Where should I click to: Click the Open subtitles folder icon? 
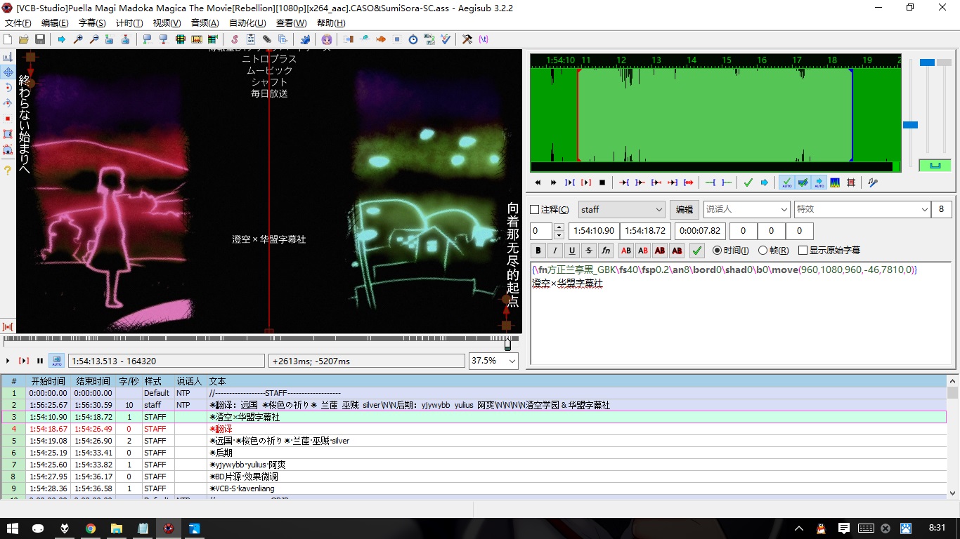(24, 39)
